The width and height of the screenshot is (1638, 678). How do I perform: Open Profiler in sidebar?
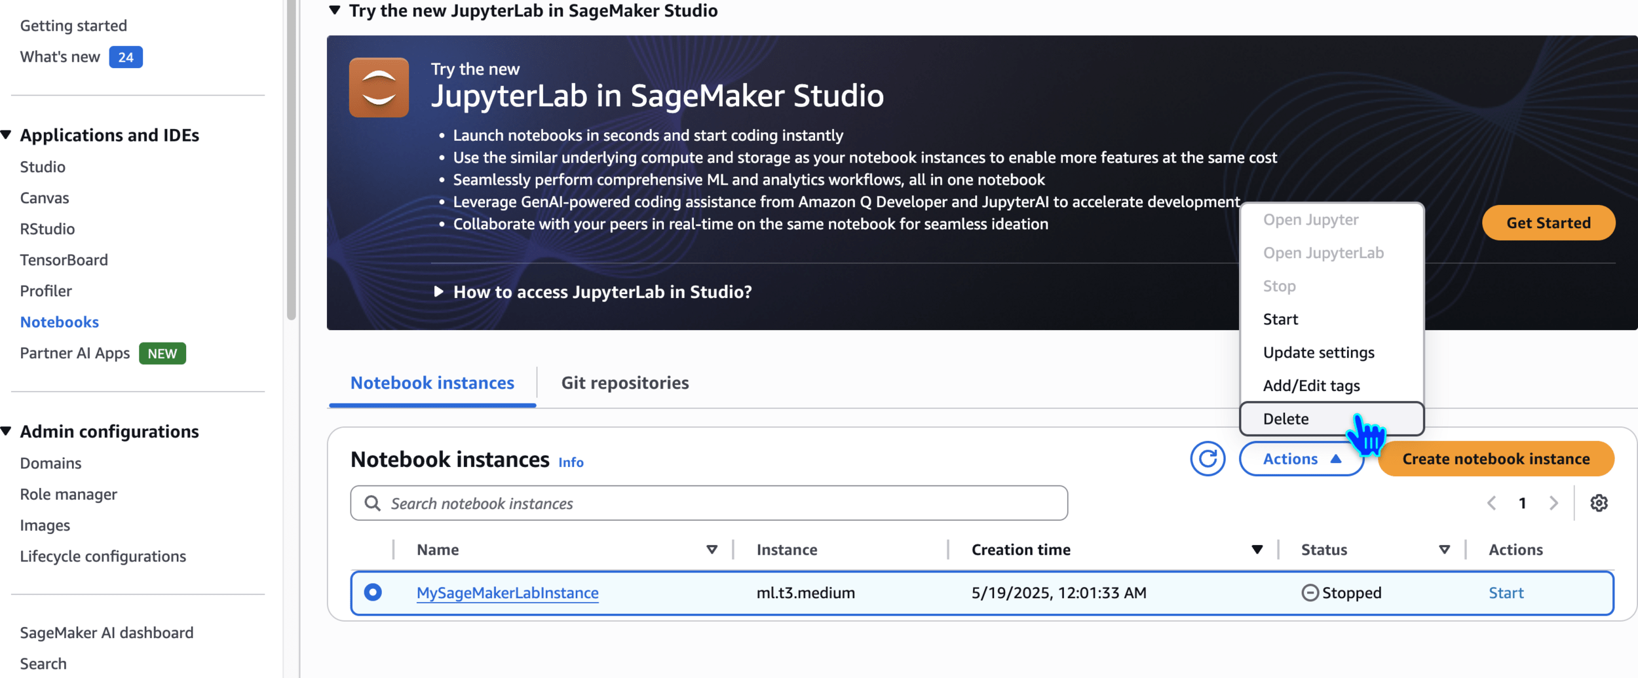point(46,291)
